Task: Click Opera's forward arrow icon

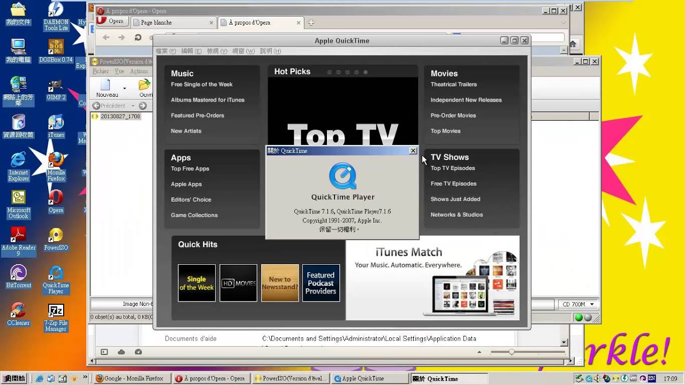Action: pos(121,37)
